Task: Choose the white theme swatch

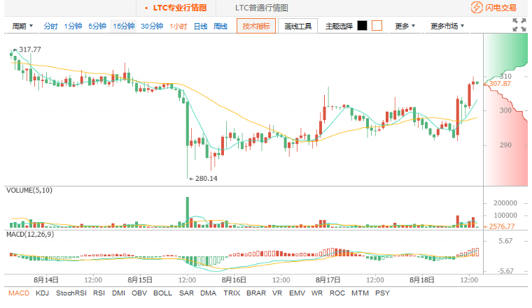Action: point(377,26)
